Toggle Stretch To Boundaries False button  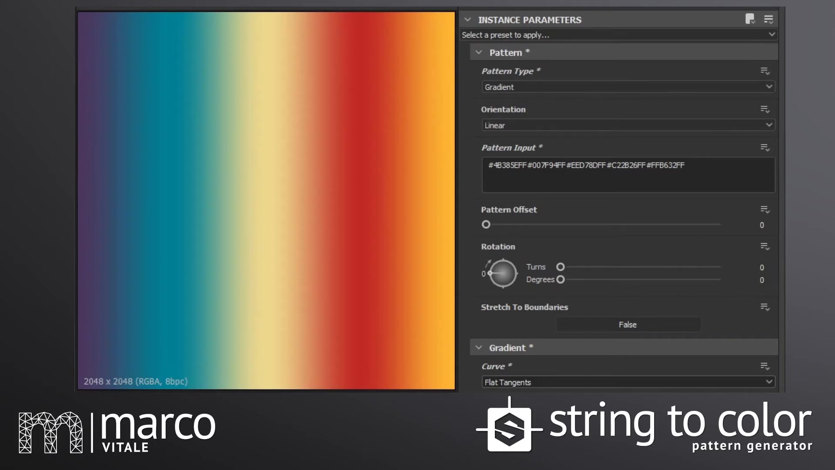[x=628, y=325]
